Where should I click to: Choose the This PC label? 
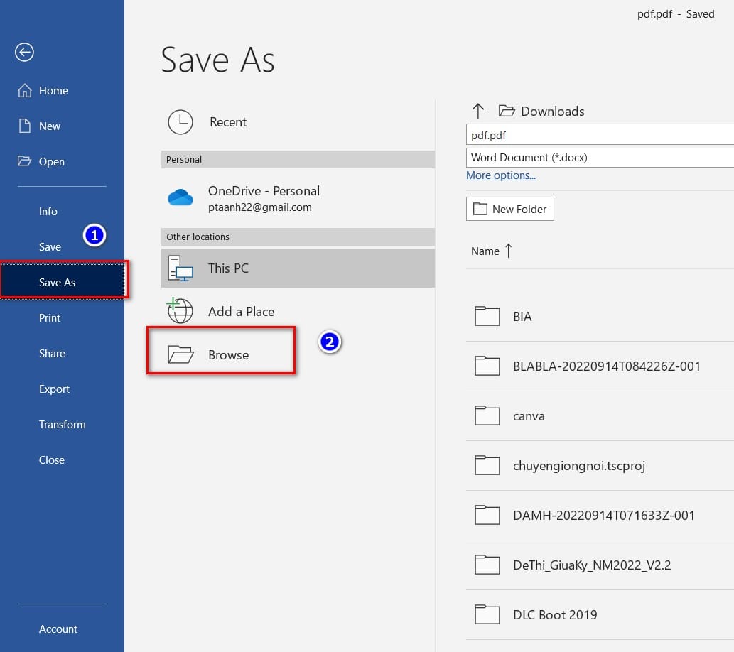pyautogui.click(x=228, y=268)
